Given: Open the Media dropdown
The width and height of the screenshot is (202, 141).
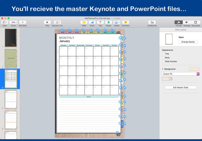Looking at the screenshot, I should pos(117,22).
